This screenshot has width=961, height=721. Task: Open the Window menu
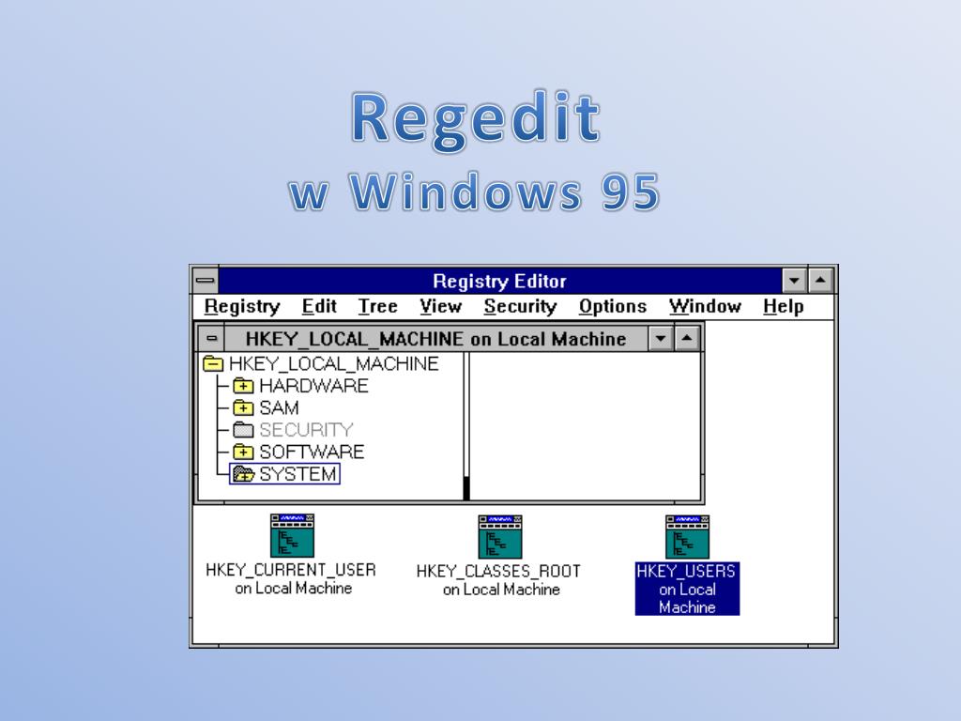pyautogui.click(x=706, y=306)
